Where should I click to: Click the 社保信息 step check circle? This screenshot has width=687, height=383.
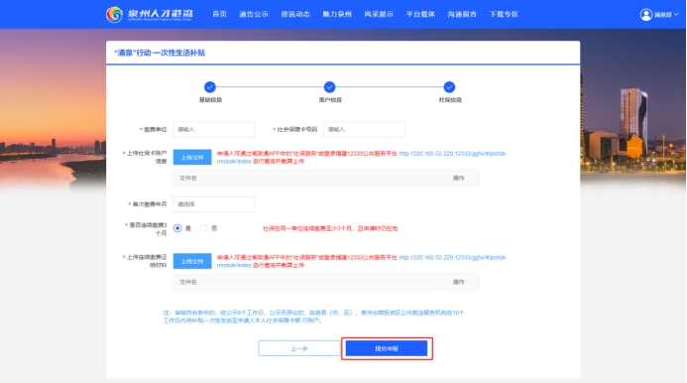click(449, 87)
